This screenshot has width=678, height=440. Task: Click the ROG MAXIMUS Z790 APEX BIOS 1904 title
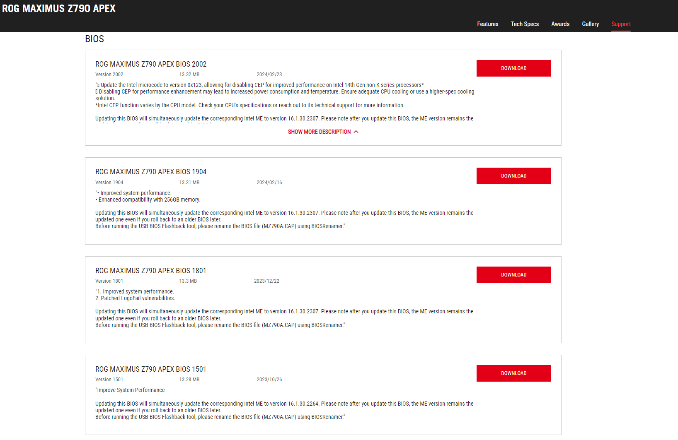point(151,172)
